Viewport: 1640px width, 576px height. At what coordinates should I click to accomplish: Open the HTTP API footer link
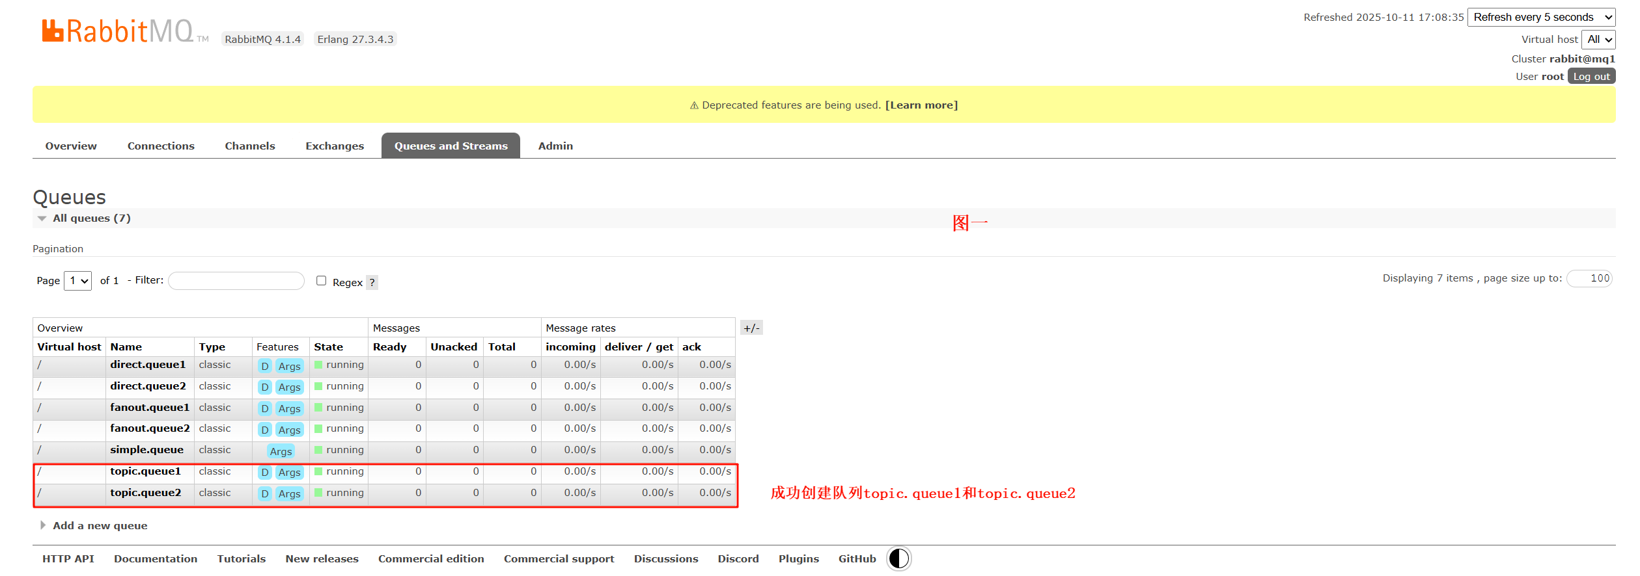pos(68,558)
